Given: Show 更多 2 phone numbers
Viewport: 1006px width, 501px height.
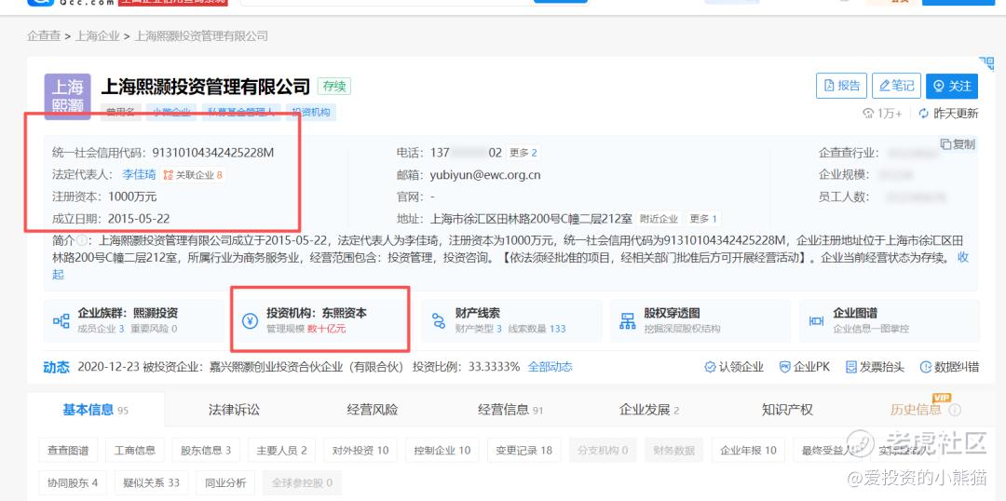Looking at the screenshot, I should pos(523,154).
